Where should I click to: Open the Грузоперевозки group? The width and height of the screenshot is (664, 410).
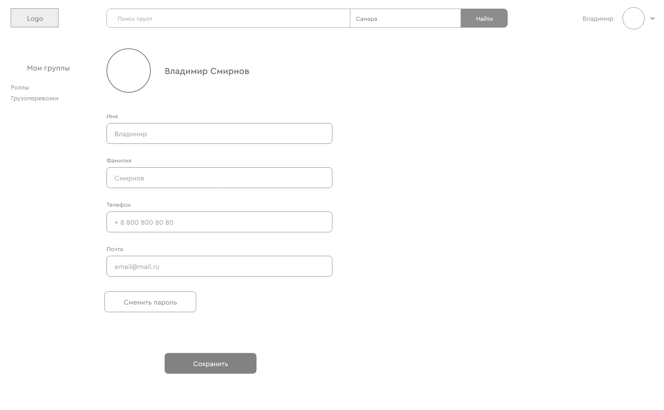coord(35,98)
